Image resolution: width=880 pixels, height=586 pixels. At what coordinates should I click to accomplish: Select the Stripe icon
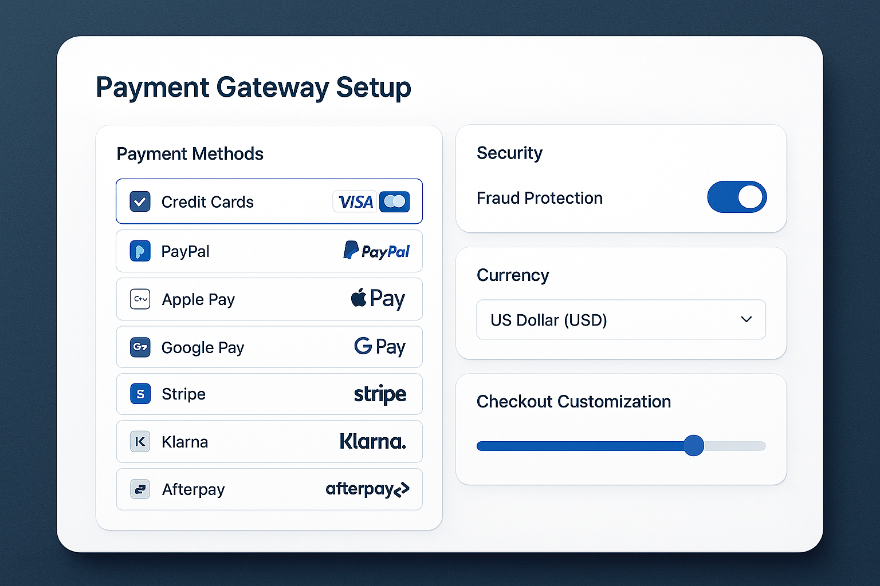coord(139,394)
